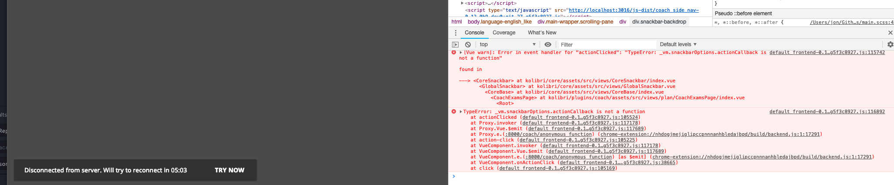Open the main.scss source link in Styles
894x185 pixels.
[852, 22]
